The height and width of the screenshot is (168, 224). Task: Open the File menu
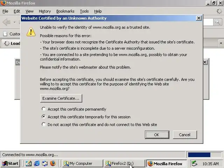coord(5,11)
